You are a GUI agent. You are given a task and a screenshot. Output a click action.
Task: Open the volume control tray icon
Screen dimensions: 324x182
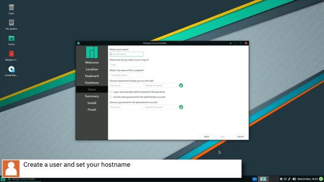[294, 179]
